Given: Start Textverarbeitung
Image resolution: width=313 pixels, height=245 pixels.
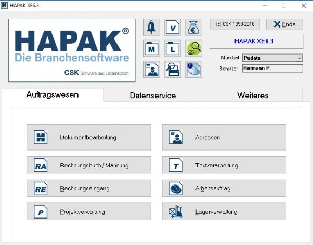Looking at the screenshot, I should coord(224,165).
